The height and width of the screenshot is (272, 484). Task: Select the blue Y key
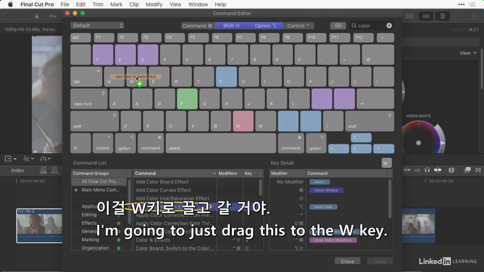coord(226,77)
